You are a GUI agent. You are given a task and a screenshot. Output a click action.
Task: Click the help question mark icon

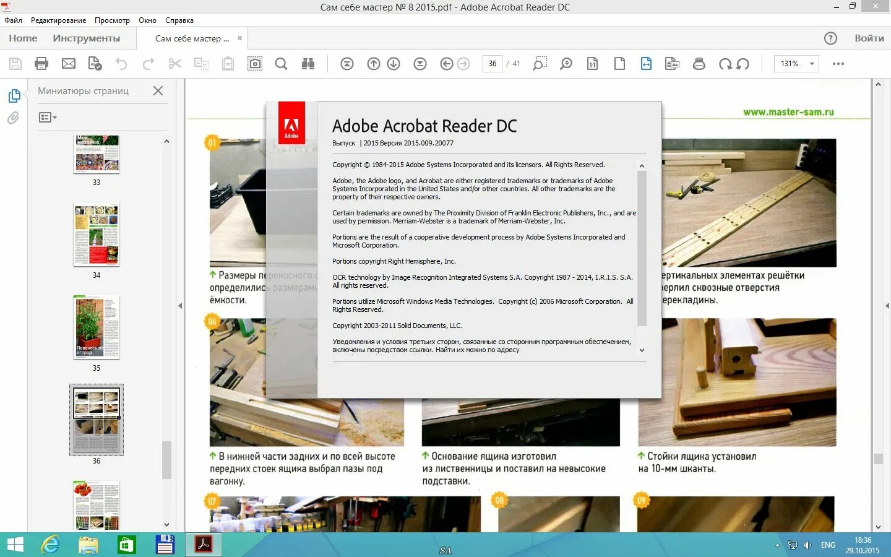coord(830,38)
